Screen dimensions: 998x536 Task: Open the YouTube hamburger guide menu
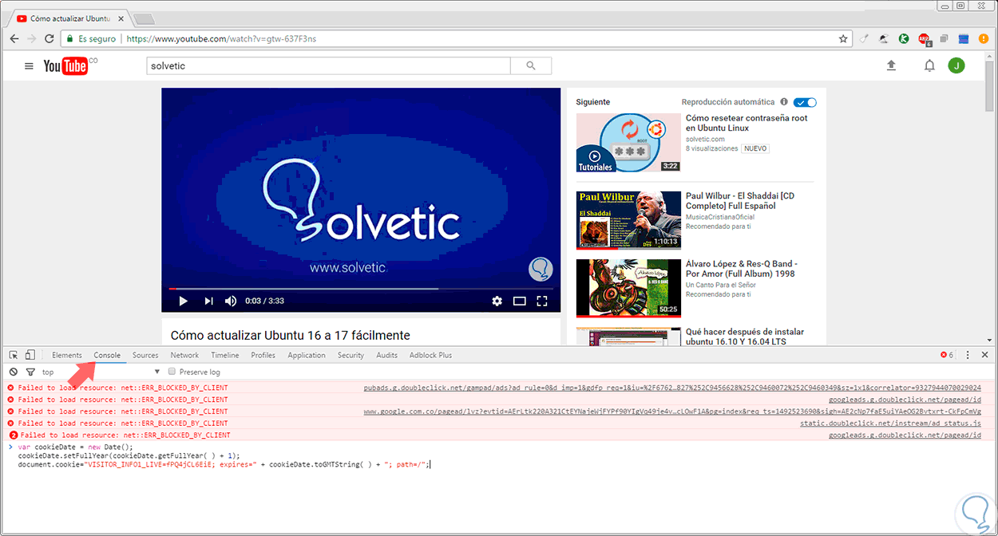tap(29, 66)
